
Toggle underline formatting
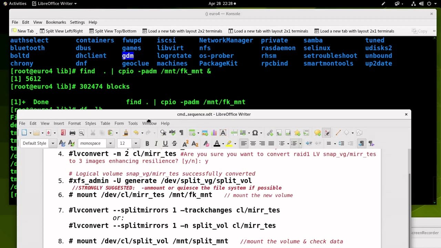165,143
